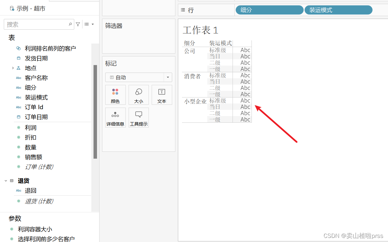Expand the 地点 field in the data pane
This screenshot has width=388, height=242.
pos(13,68)
